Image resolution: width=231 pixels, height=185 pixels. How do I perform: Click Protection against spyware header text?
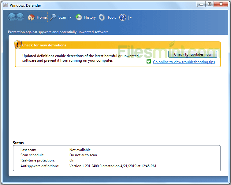(58, 32)
